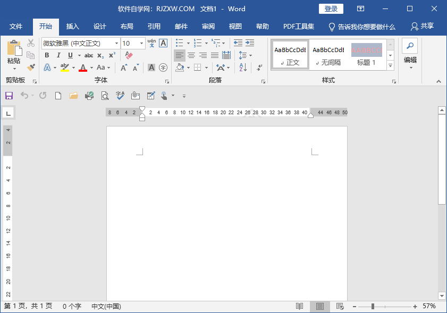Toggle Bold formatting
This screenshot has width=447, height=313.
47,55
